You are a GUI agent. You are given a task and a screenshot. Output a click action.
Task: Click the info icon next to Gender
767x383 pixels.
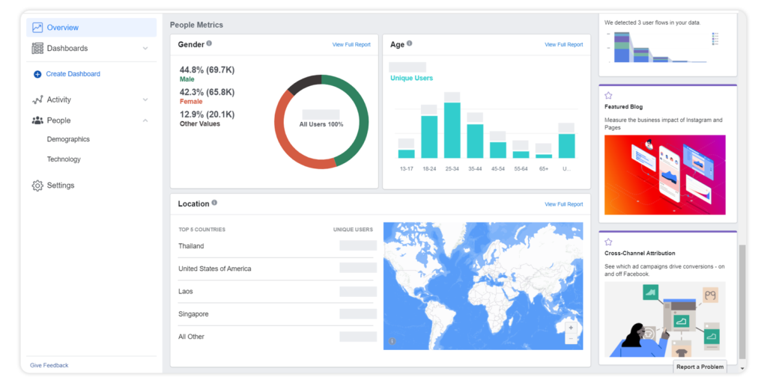(209, 43)
